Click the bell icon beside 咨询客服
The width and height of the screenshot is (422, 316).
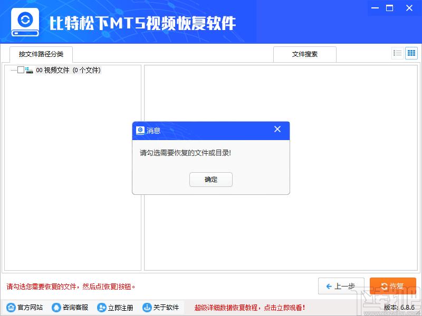[x=56, y=308]
